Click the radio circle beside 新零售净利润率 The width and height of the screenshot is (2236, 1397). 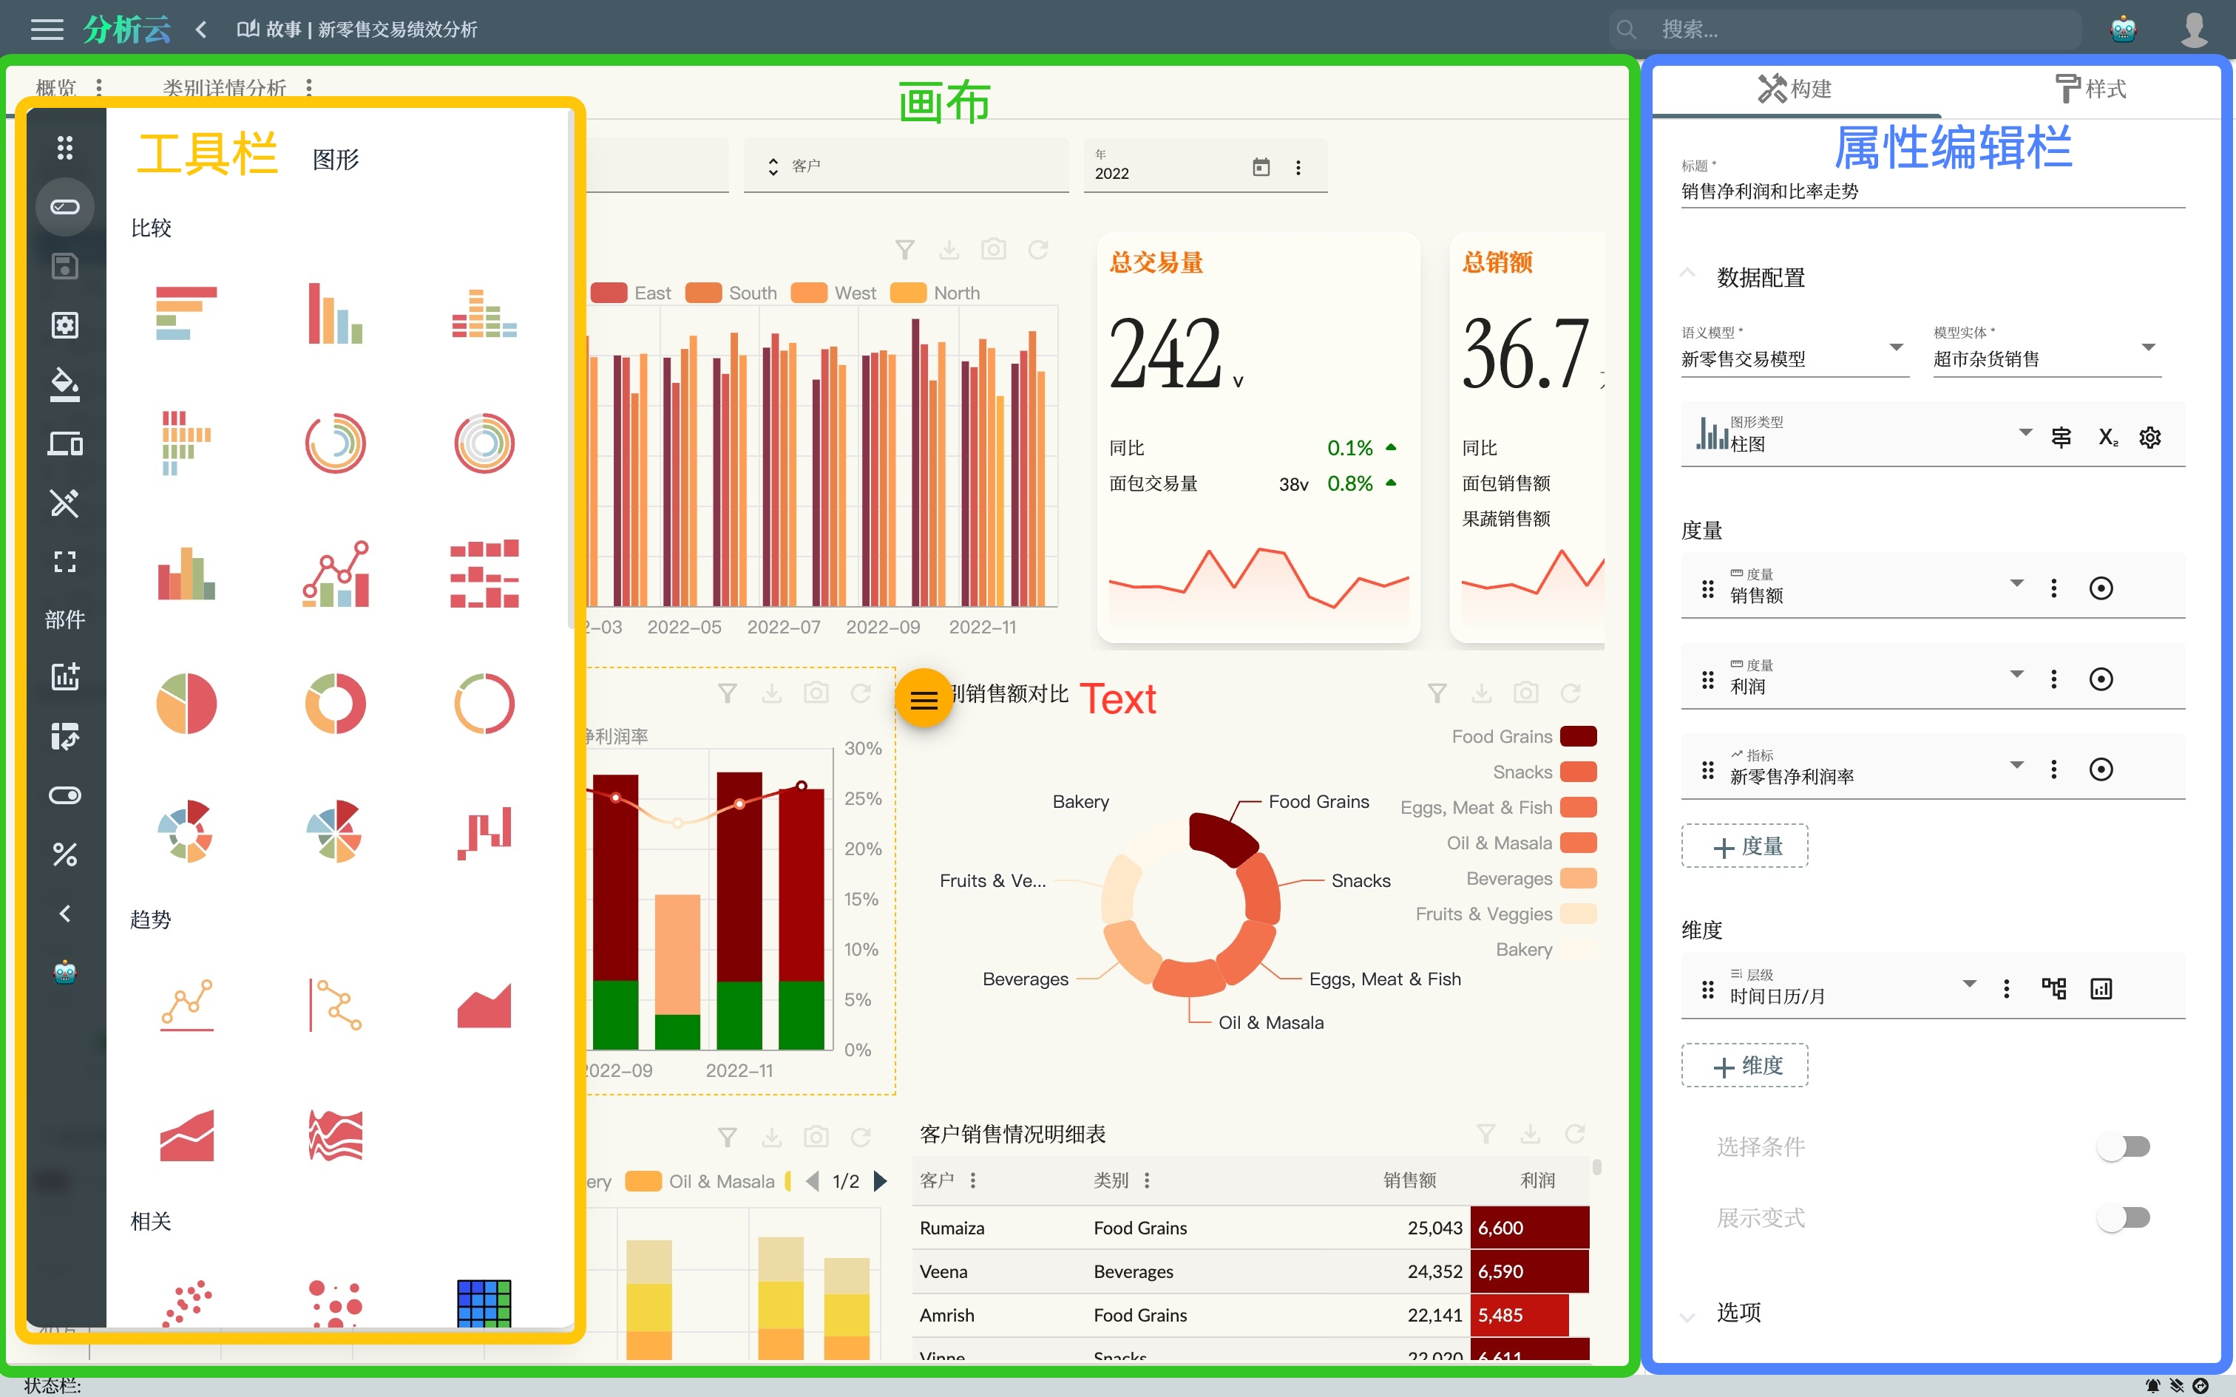(2101, 769)
